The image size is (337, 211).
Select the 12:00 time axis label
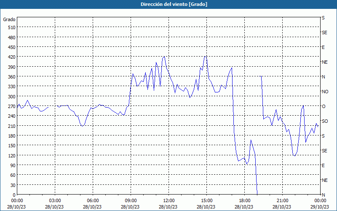tap(169, 201)
